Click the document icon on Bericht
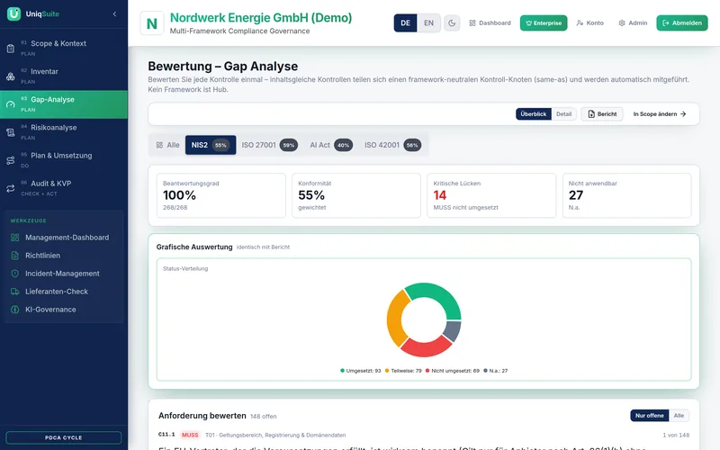This screenshot has width=720, height=450. [591, 114]
